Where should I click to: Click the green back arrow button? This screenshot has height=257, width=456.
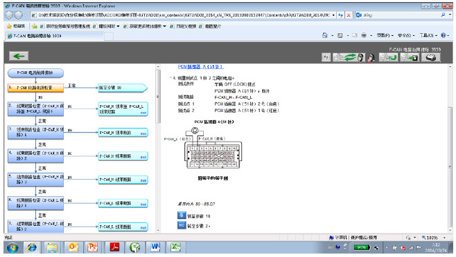19,56
